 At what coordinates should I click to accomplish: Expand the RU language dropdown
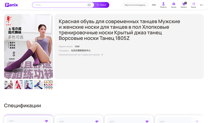tap(202, 5)
